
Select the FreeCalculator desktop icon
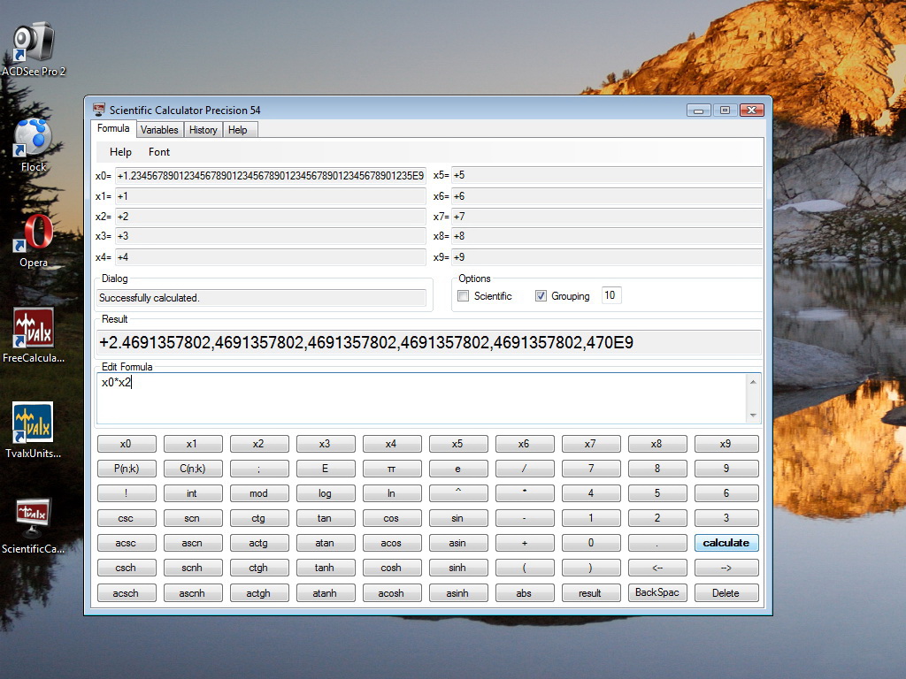[34, 330]
